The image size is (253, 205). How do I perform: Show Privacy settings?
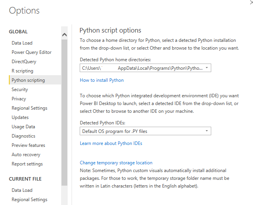19,99
